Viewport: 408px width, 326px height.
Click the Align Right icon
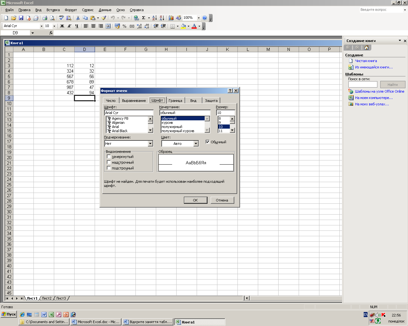click(100, 26)
